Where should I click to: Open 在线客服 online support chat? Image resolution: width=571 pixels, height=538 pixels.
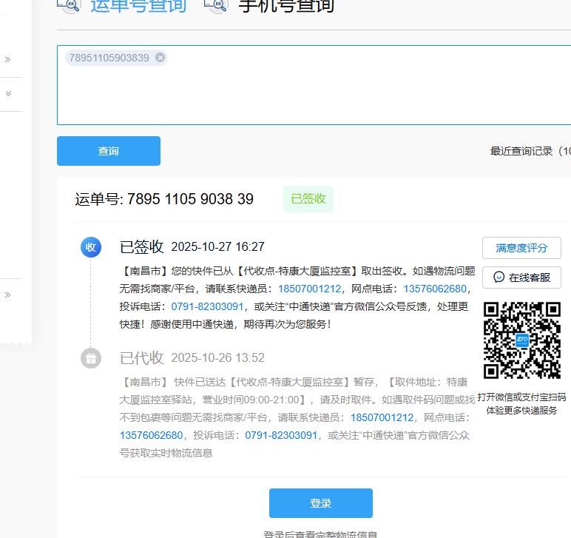point(521,278)
